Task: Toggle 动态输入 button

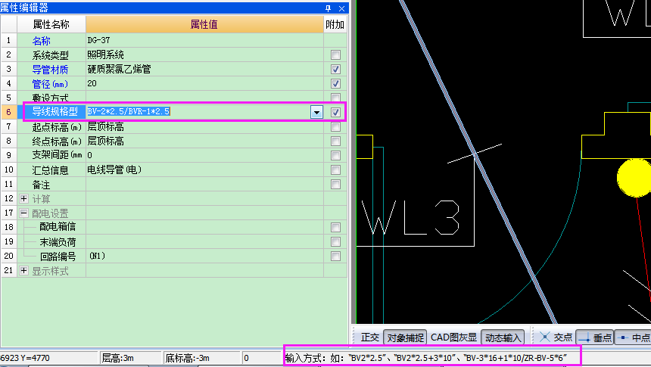Action: [x=503, y=337]
